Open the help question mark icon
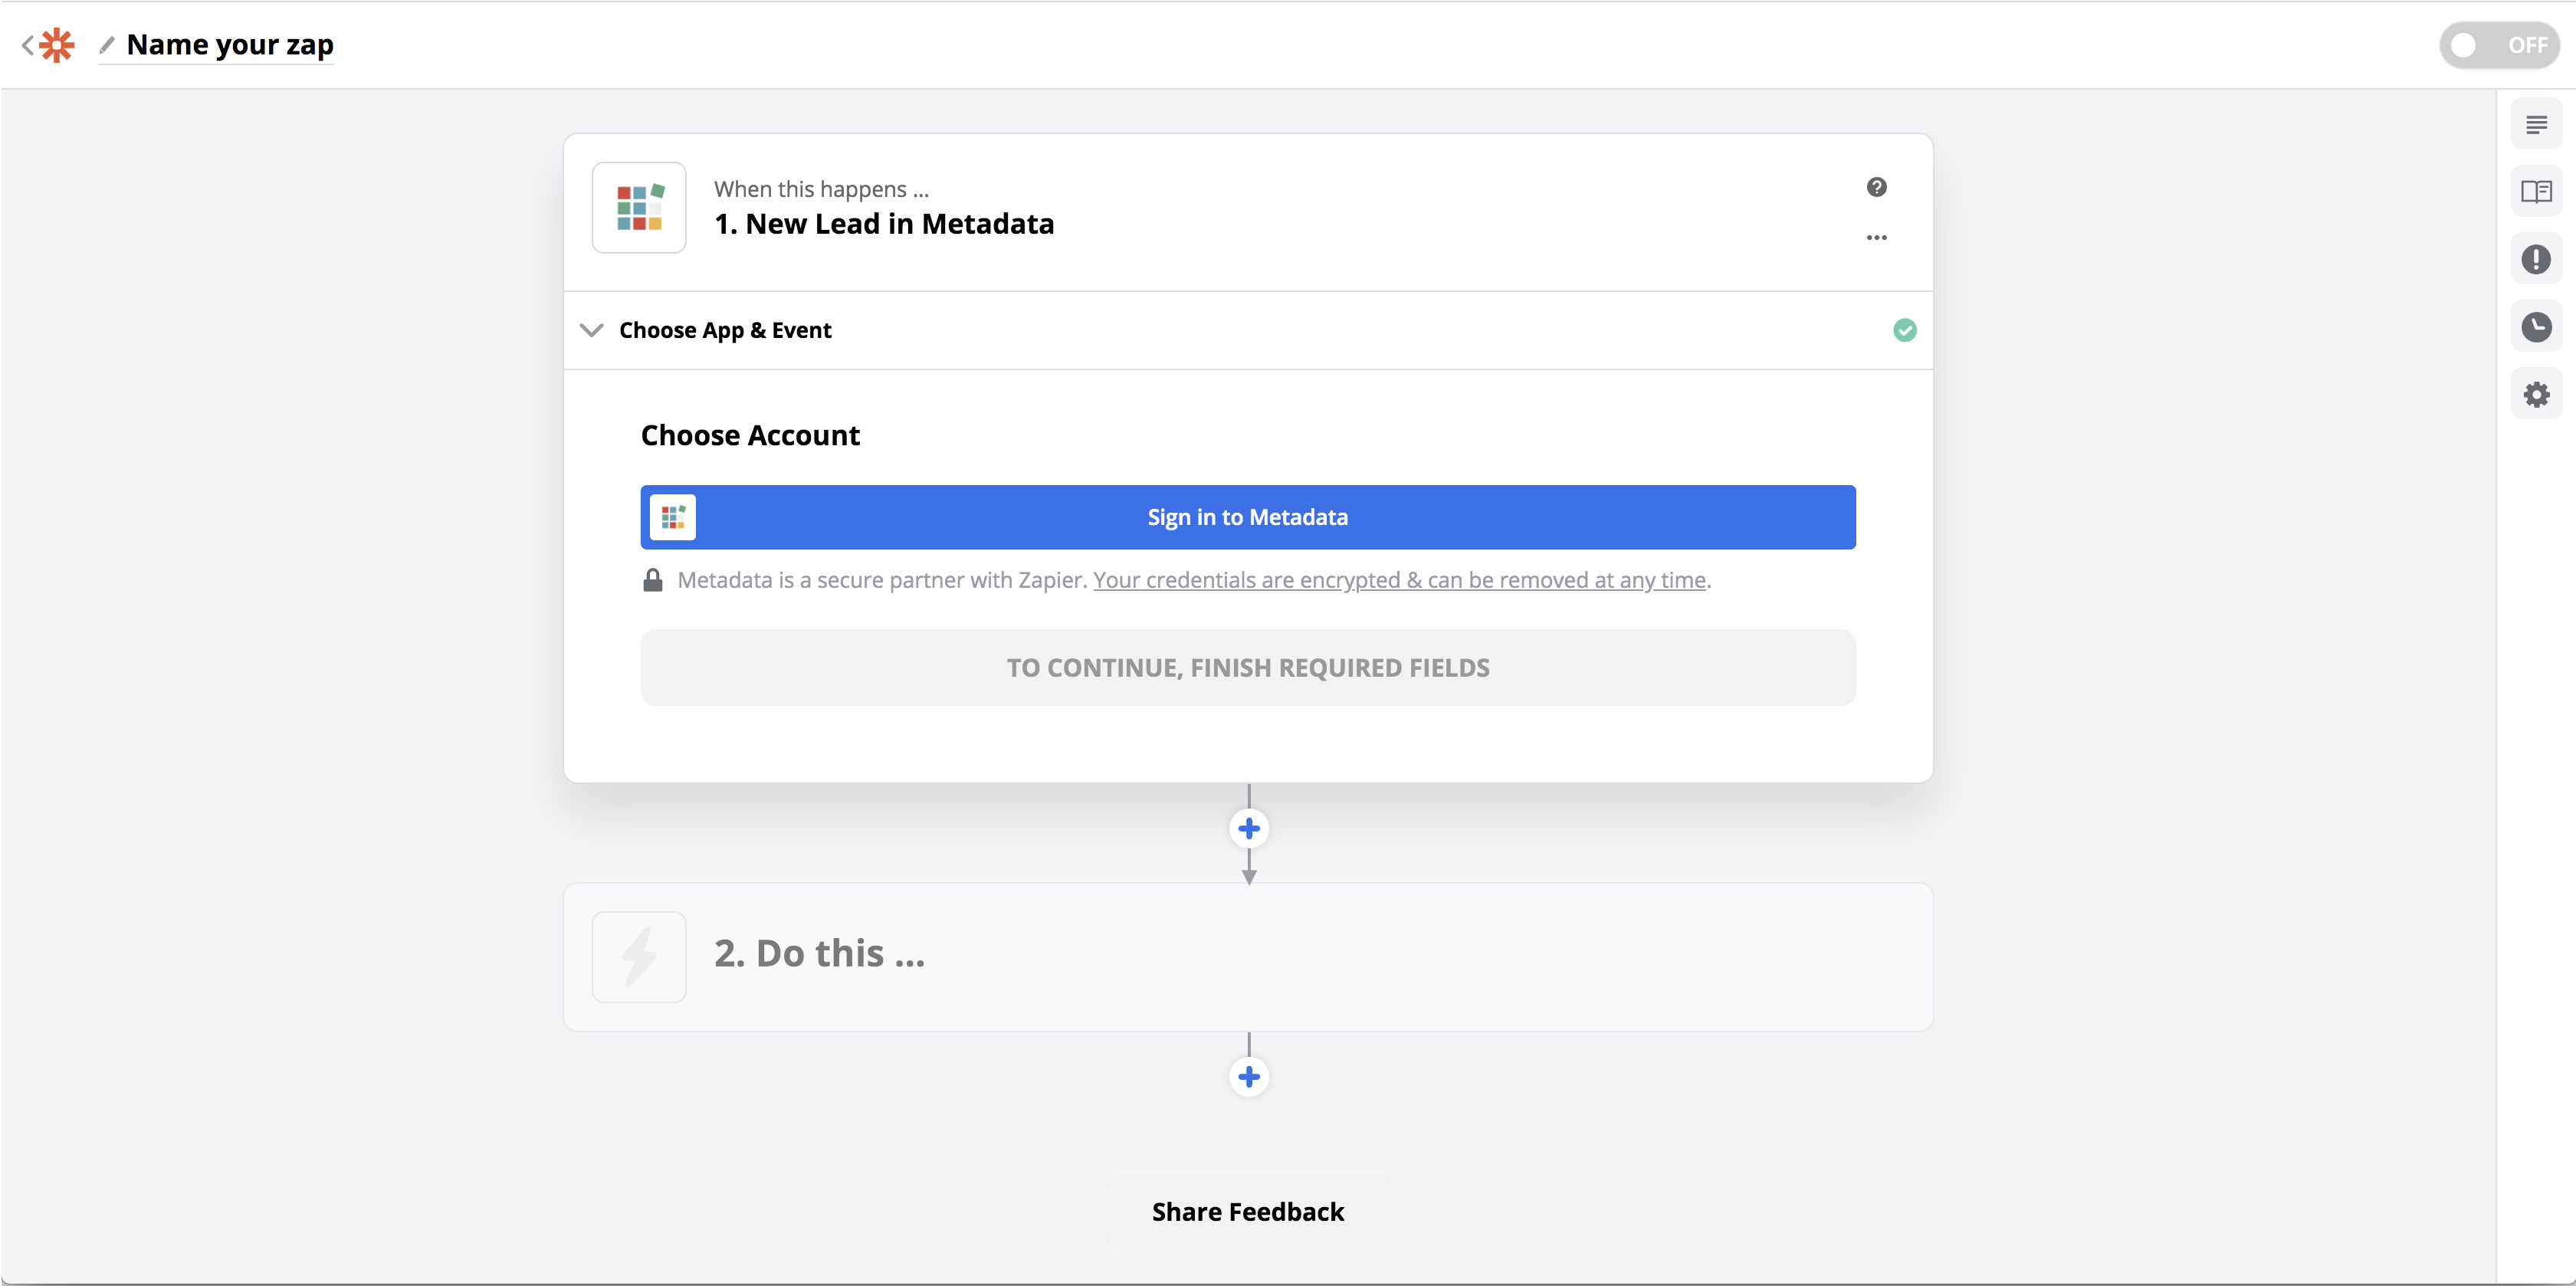 coord(1876,187)
